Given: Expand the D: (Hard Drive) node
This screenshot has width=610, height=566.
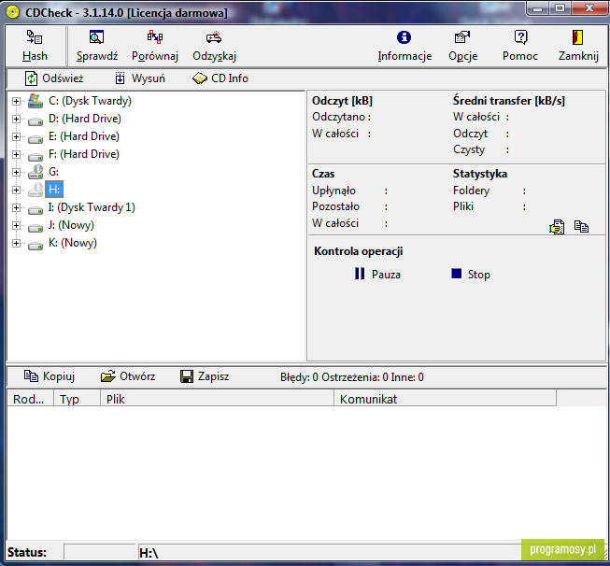Looking at the screenshot, I should pos(16,119).
